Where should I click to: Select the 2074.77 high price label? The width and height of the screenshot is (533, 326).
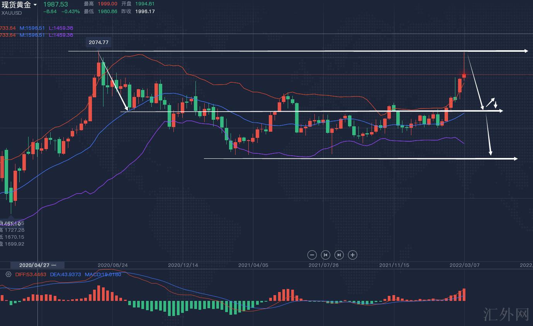[x=98, y=42]
